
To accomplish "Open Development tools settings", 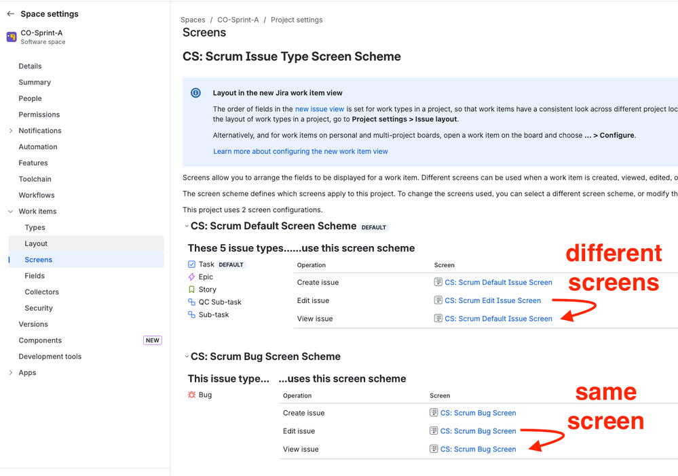I will 50,357.
